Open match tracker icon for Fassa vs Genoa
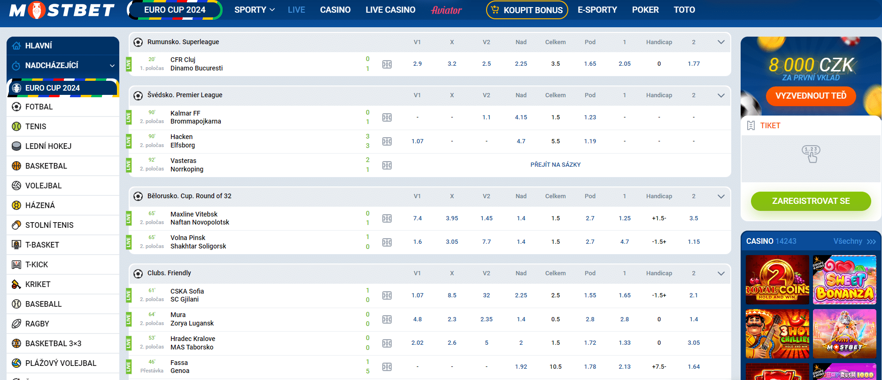 [387, 367]
